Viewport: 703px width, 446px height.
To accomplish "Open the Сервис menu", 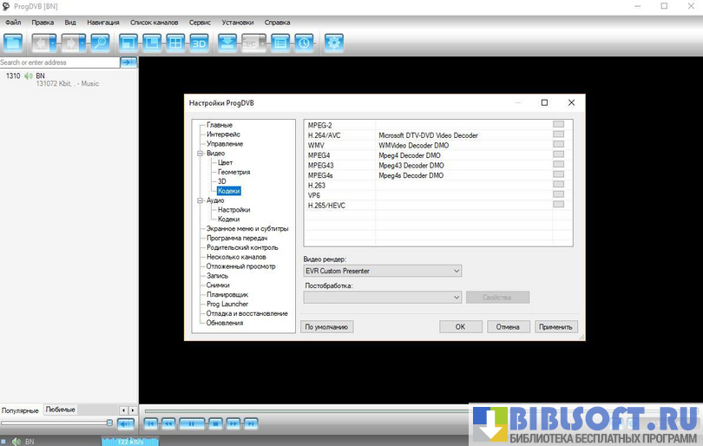I will point(200,22).
